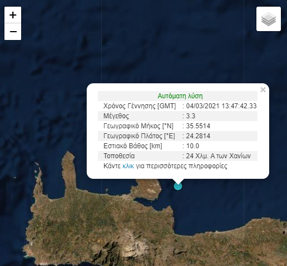Click the Χρόνος Γέννησης [GMT] label
Viewport: 287px width, 266px height.
(x=140, y=106)
